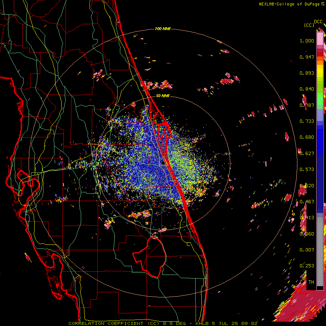Image resolution: width=326 pixels, height=326 pixels.
Task: Click the 0.573 scale value
Action: pyautogui.click(x=307, y=170)
